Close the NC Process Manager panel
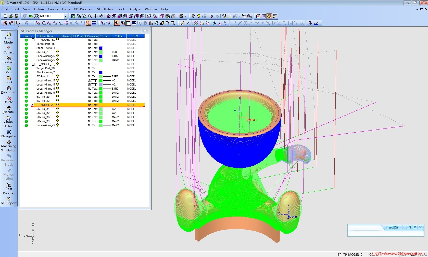Viewport: 428px width, 257px height. point(145,31)
